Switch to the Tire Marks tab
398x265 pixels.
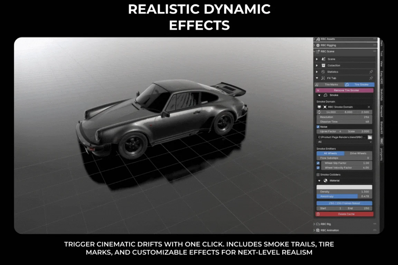tap(329, 85)
